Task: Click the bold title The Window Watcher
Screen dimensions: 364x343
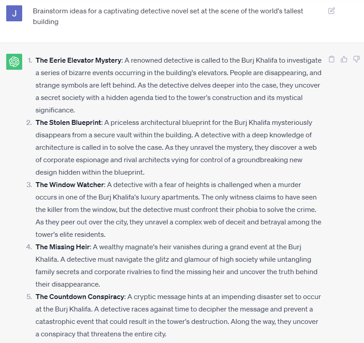Action: (70, 185)
